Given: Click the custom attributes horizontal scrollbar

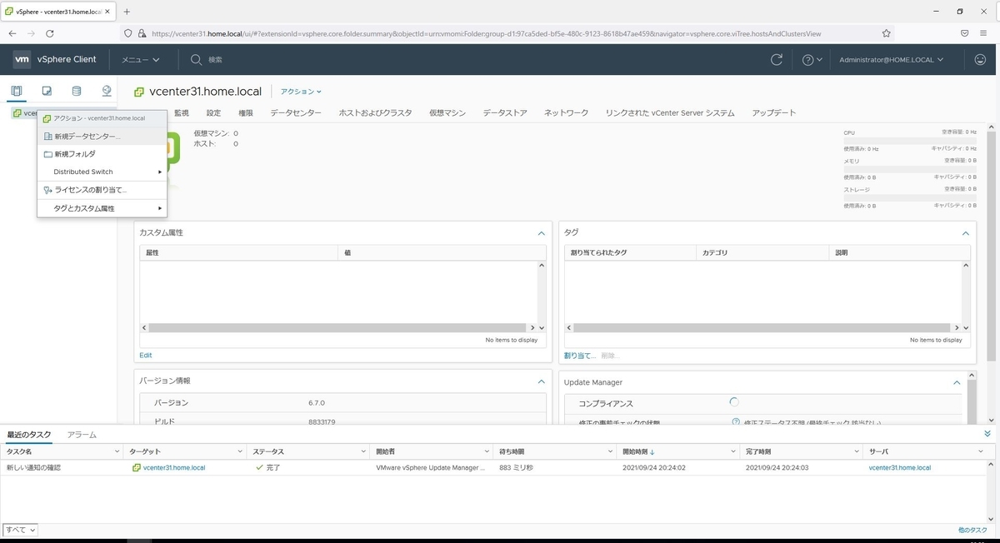Looking at the screenshot, I should pos(337,328).
